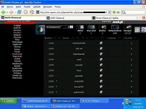Click the Stop loading button
Image resolution: width=146 pixels, height=109 pixels.
25,12
